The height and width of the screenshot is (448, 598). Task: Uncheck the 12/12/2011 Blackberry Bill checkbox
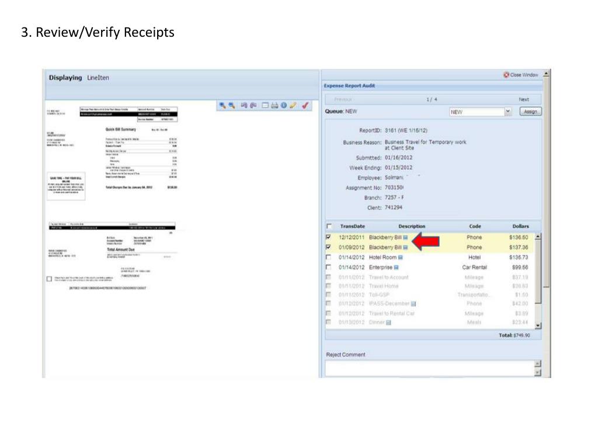328,237
